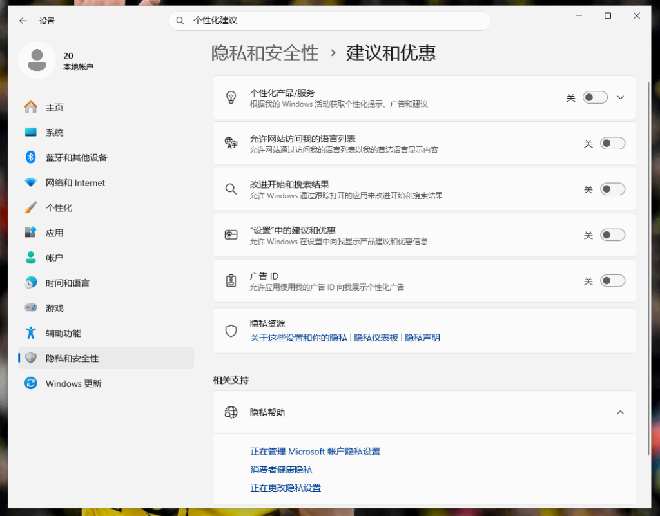The width and height of the screenshot is (660, 516).
Task: Enable 允许网站访问我的语言列表 switch
Action: click(x=613, y=144)
